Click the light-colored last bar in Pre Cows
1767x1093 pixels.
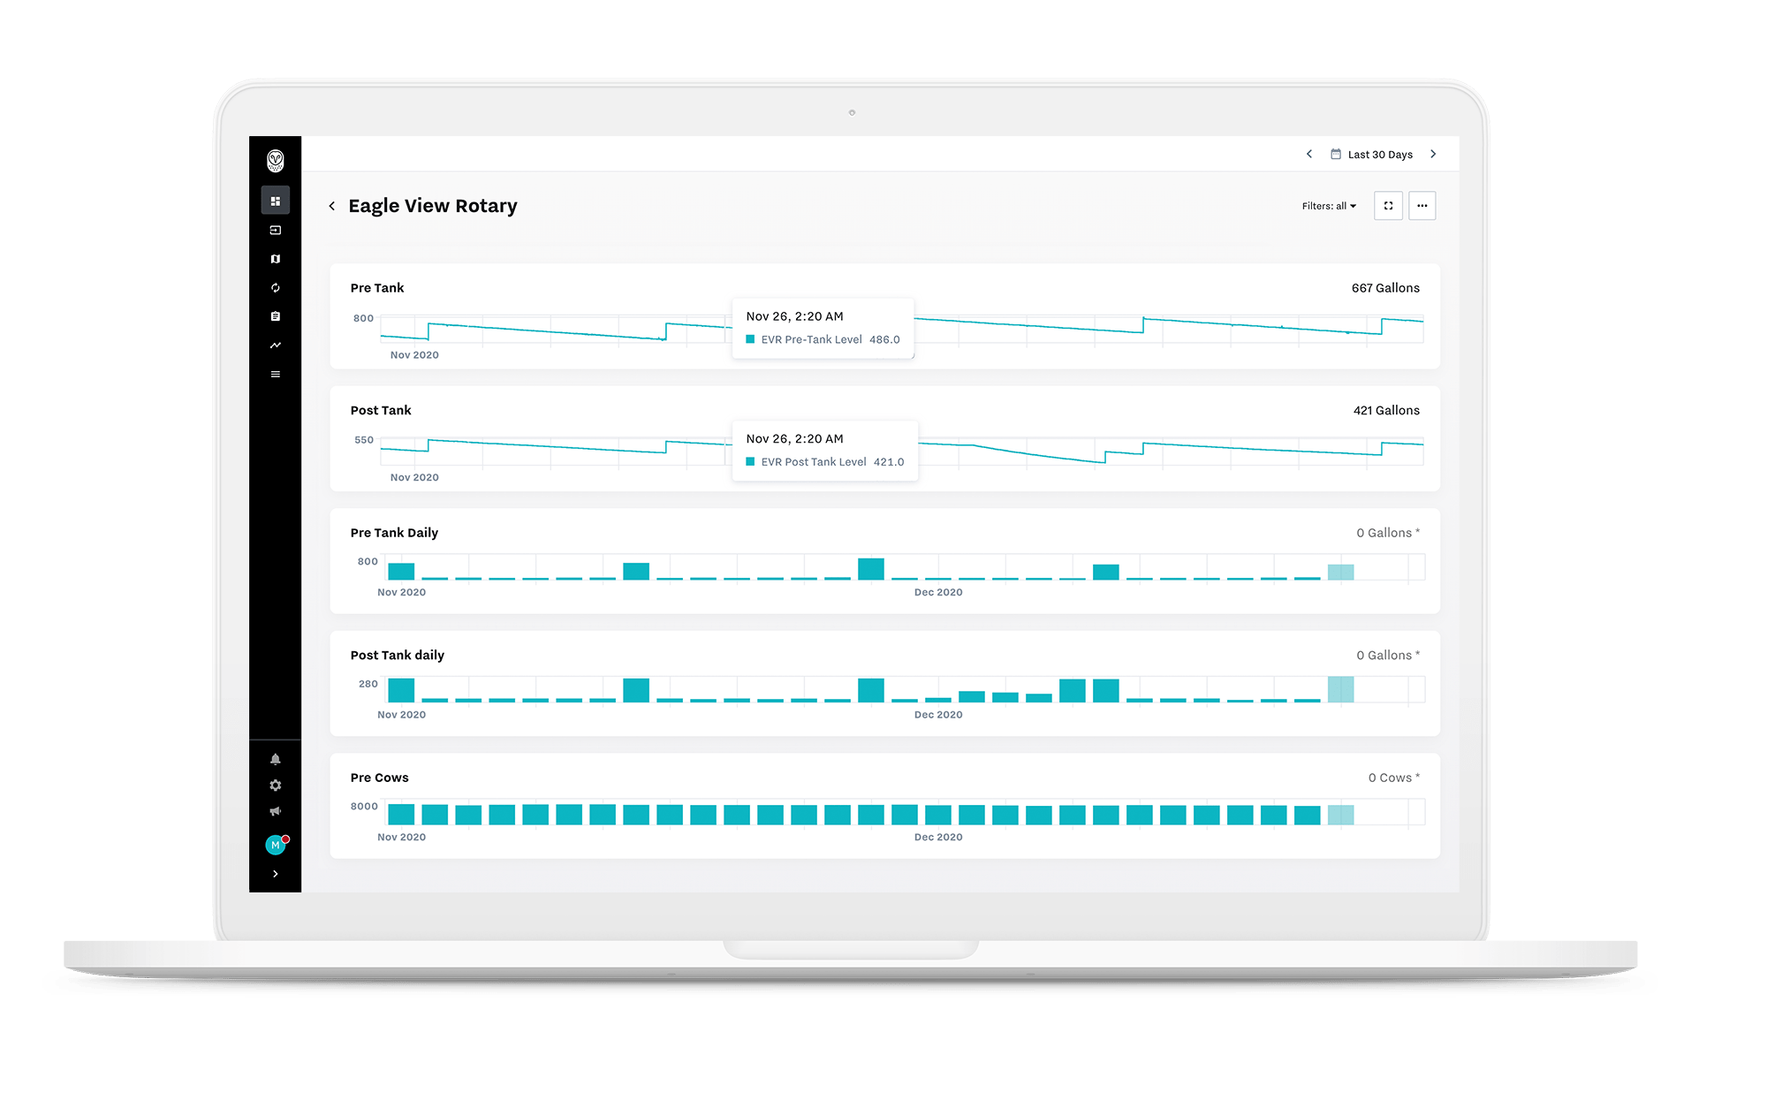(1340, 815)
